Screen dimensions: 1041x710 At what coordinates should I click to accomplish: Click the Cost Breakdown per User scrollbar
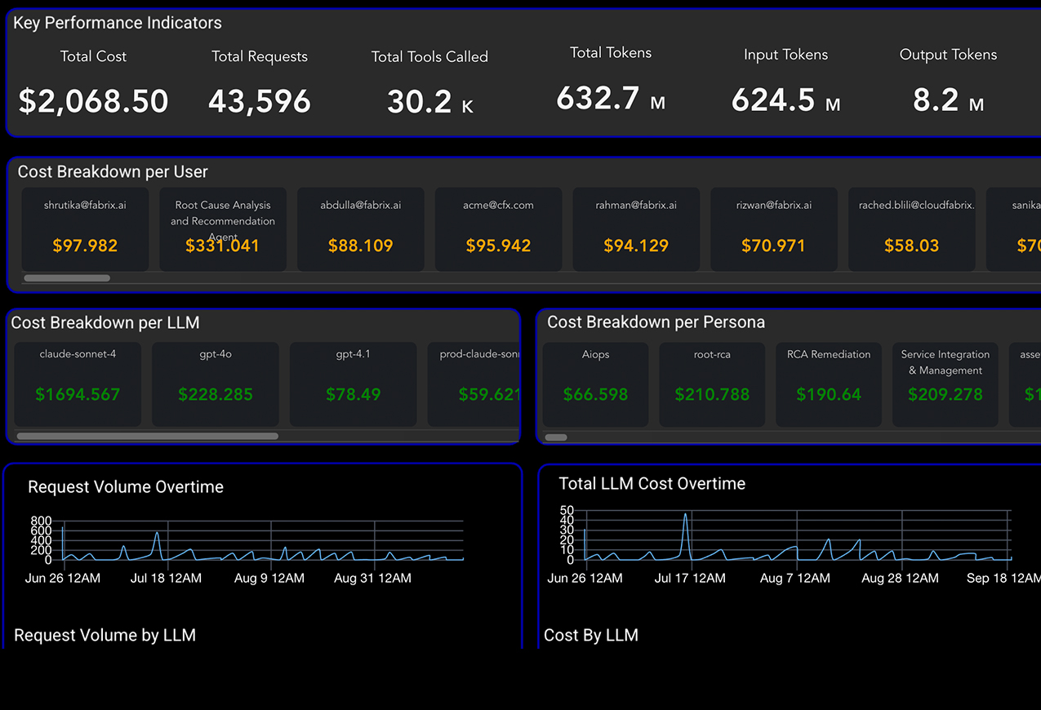[67, 278]
